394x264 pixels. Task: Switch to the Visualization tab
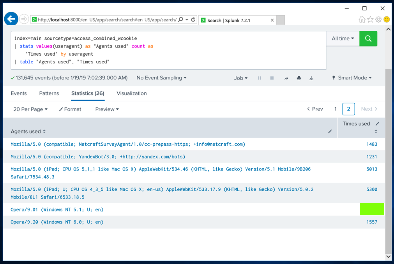pyautogui.click(x=132, y=93)
